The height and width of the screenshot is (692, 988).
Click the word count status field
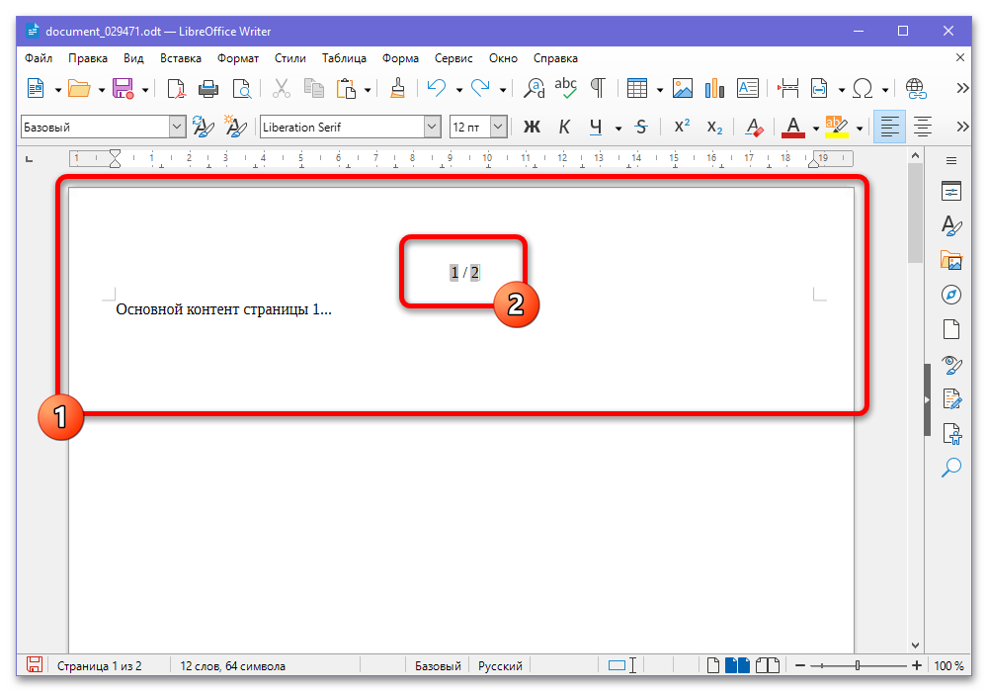(x=233, y=665)
